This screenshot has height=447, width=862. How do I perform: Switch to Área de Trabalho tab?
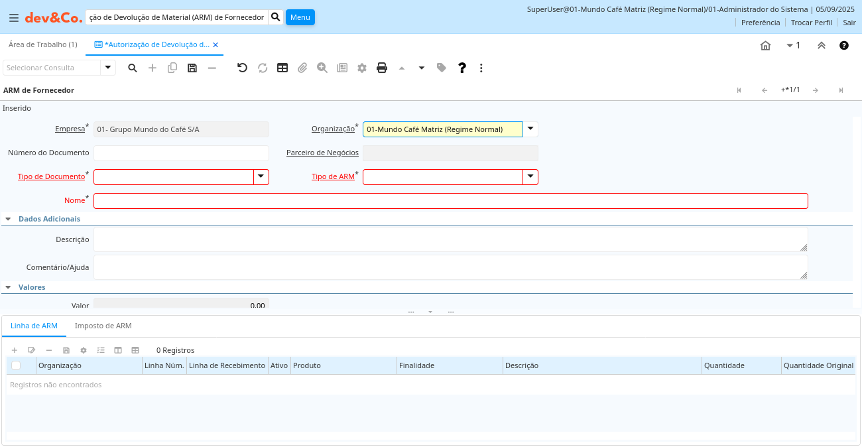coord(42,44)
